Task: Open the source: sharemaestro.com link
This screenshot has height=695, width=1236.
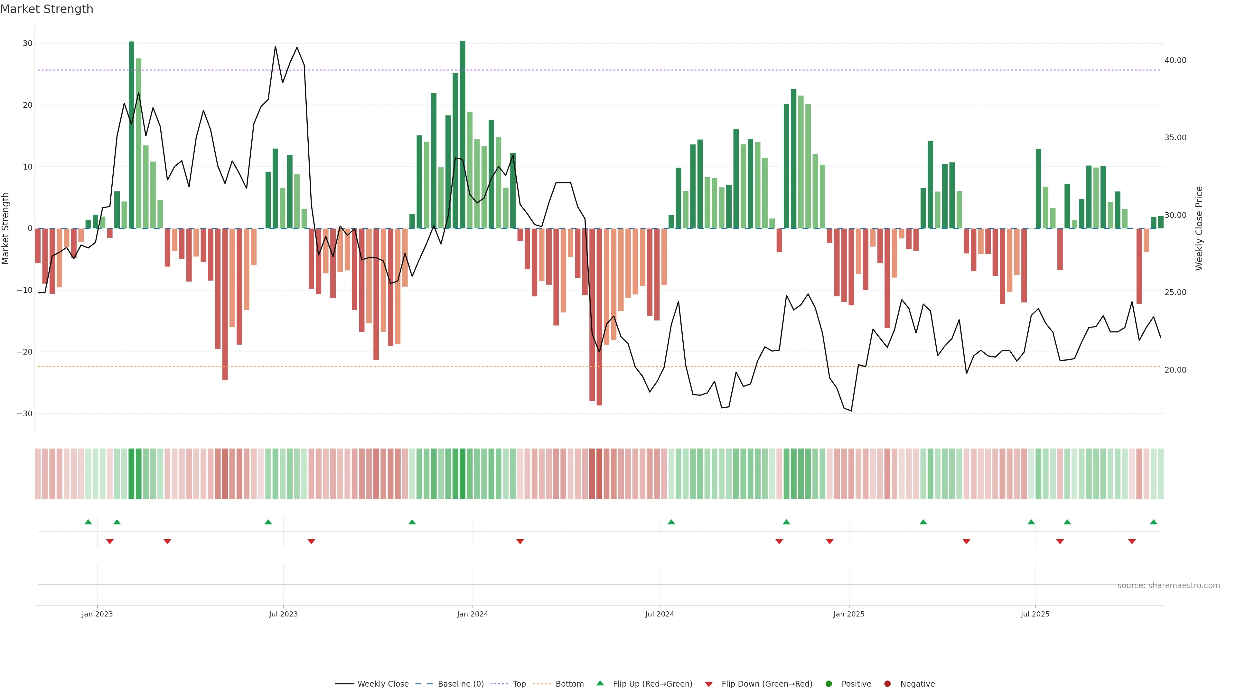Action: tap(1168, 586)
